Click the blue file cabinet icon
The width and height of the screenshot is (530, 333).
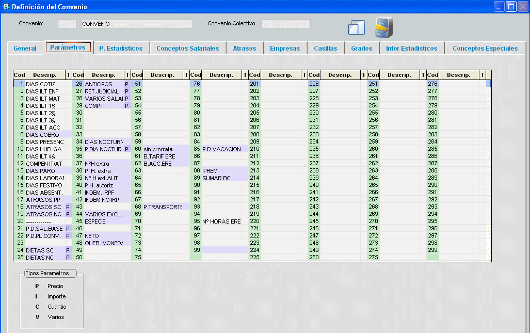tap(384, 27)
